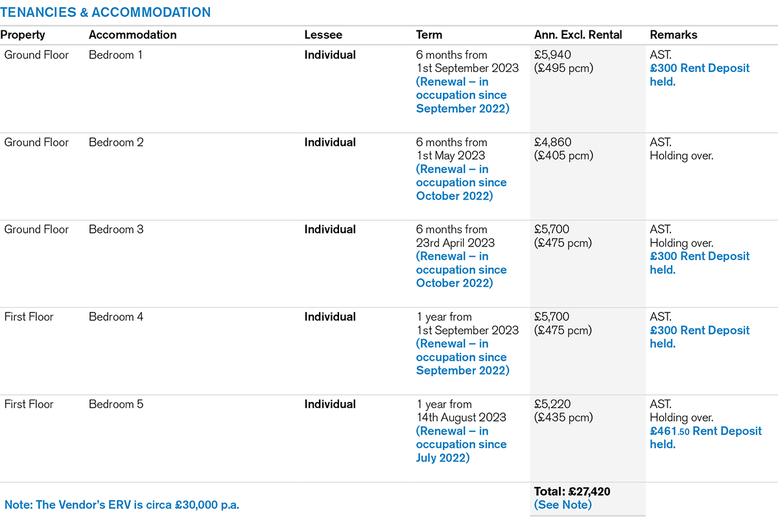The width and height of the screenshot is (778, 522).
Task: Click the Ann. Excl. Rental header
Action: click(x=578, y=35)
